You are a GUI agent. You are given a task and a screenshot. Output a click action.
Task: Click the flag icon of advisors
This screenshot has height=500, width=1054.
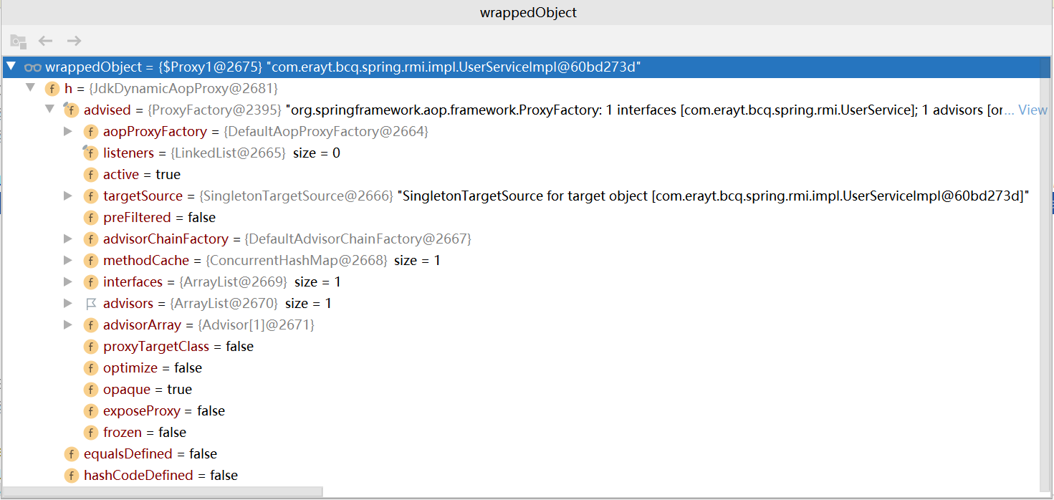coord(90,304)
